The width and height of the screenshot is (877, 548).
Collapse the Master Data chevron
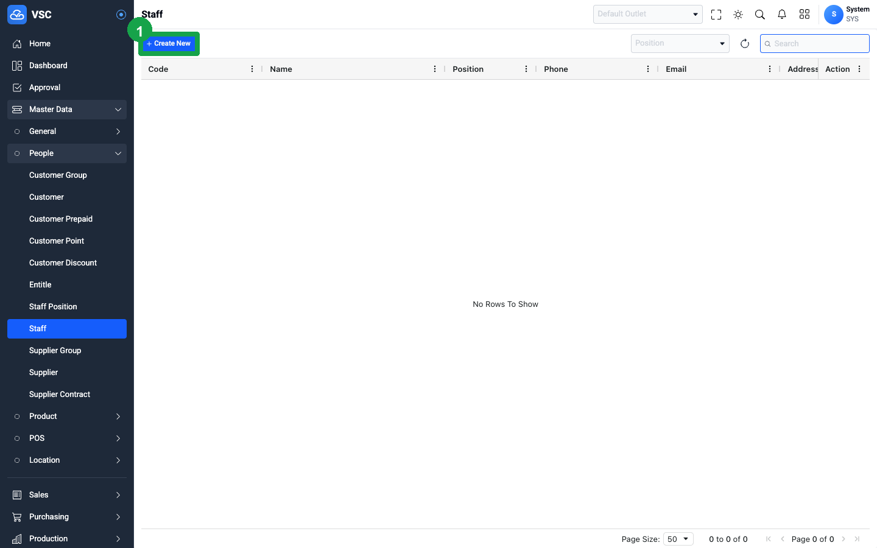click(118, 110)
